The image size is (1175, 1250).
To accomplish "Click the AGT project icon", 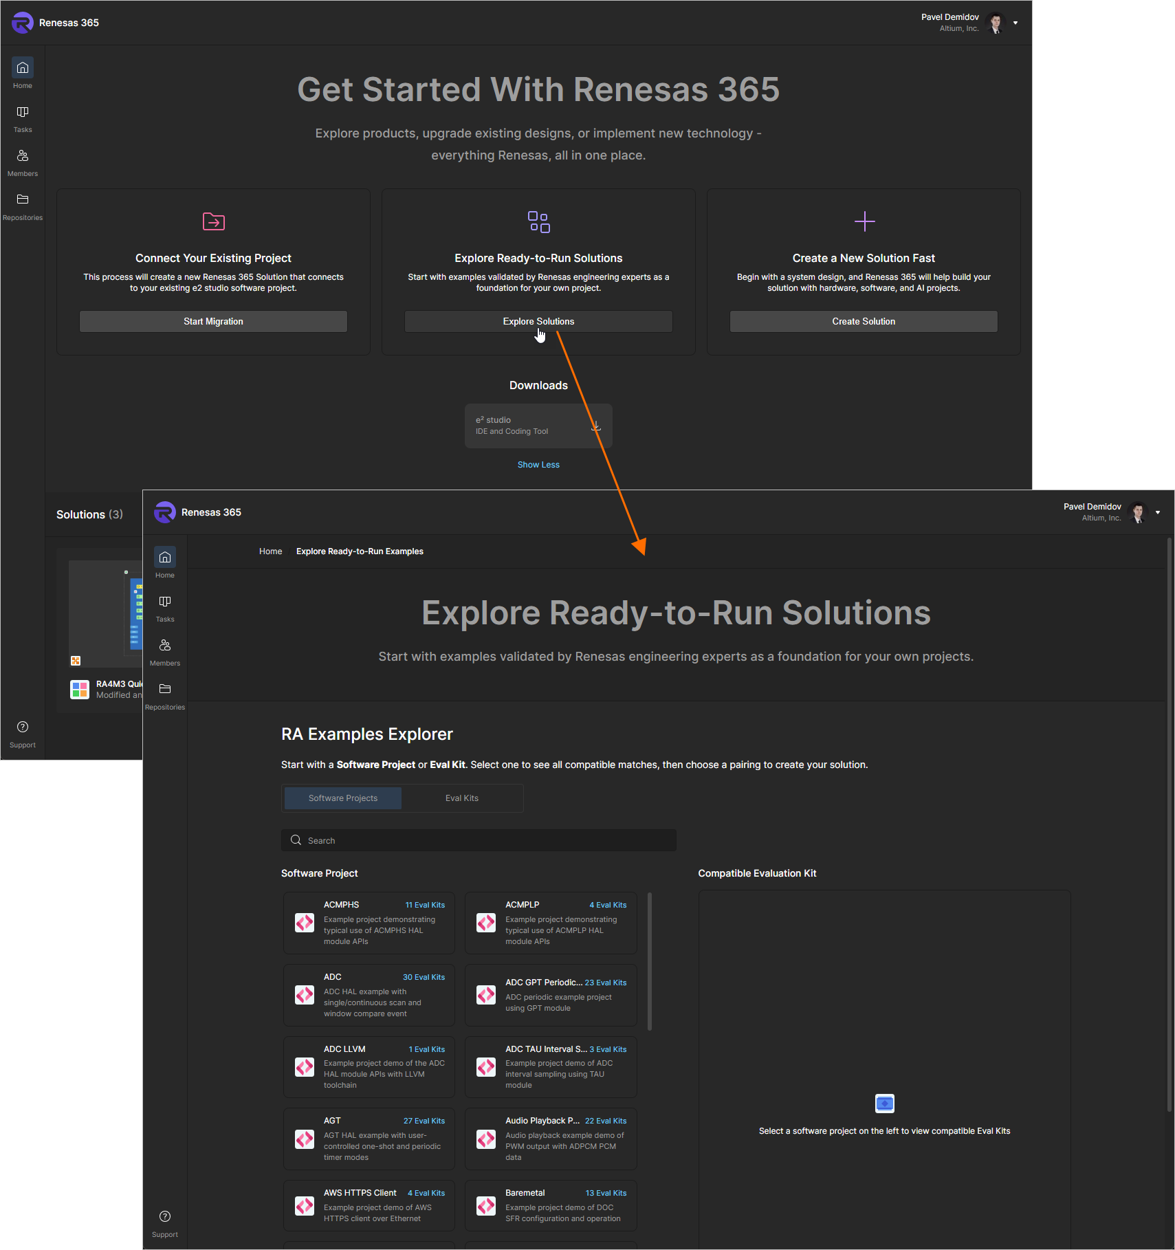I will coord(305,1139).
